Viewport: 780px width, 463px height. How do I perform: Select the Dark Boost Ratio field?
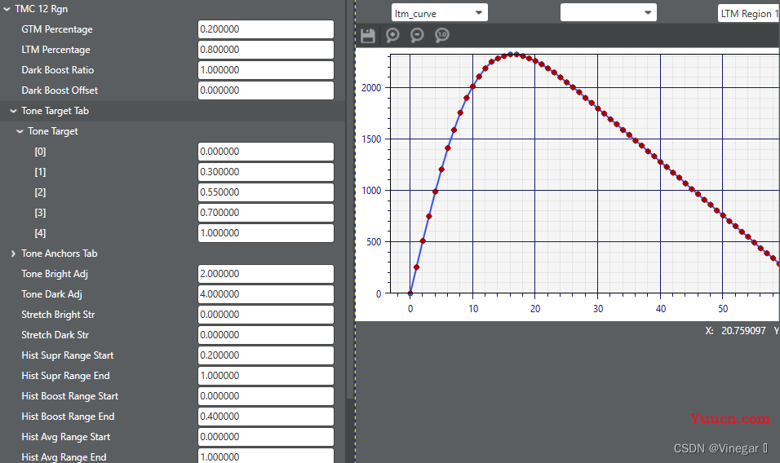point(265,70)
